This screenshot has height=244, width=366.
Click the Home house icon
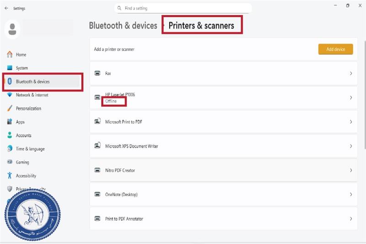tap(10, 54)
